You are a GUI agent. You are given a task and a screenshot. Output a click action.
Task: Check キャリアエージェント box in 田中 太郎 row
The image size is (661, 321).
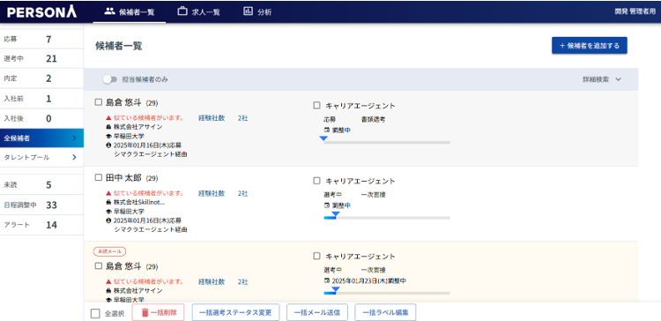pyautogui.click(x=317, y=181)
